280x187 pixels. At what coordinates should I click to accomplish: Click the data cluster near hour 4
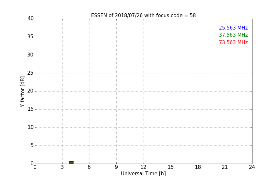71,162
